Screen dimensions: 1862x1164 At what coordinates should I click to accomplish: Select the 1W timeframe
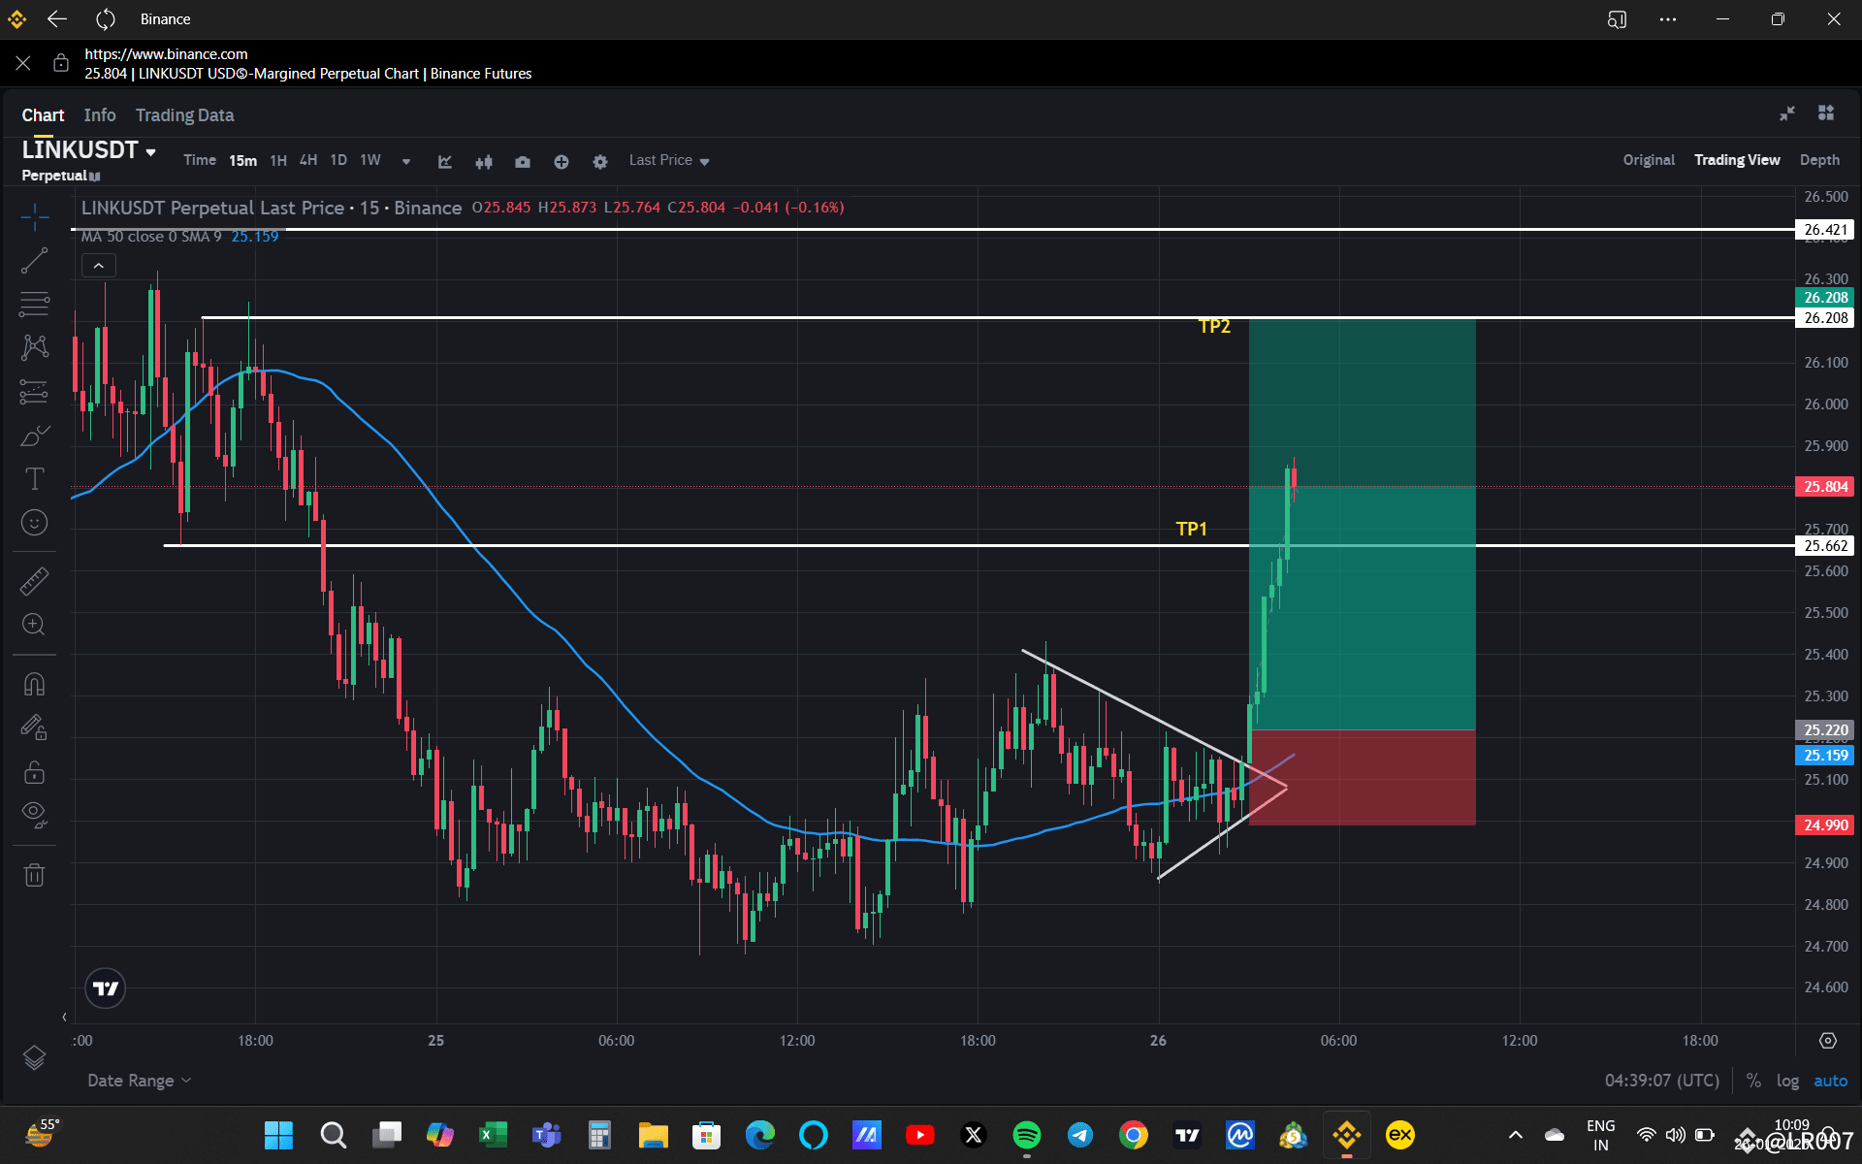tap(370, 160)
